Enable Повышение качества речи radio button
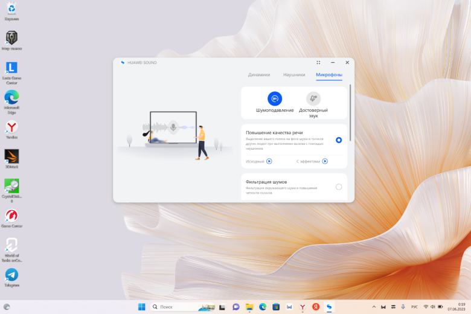 click(x=339, y=140)
